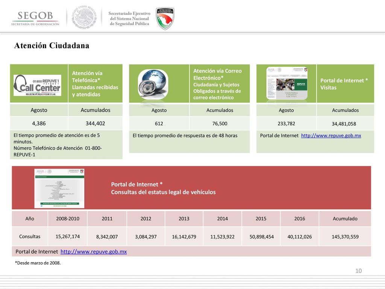385x289 pixels.
Task: Open the repuve.gob.mx link below Consultas table
Action: 94,252
